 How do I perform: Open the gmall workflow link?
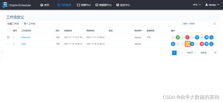pos(23,44)
